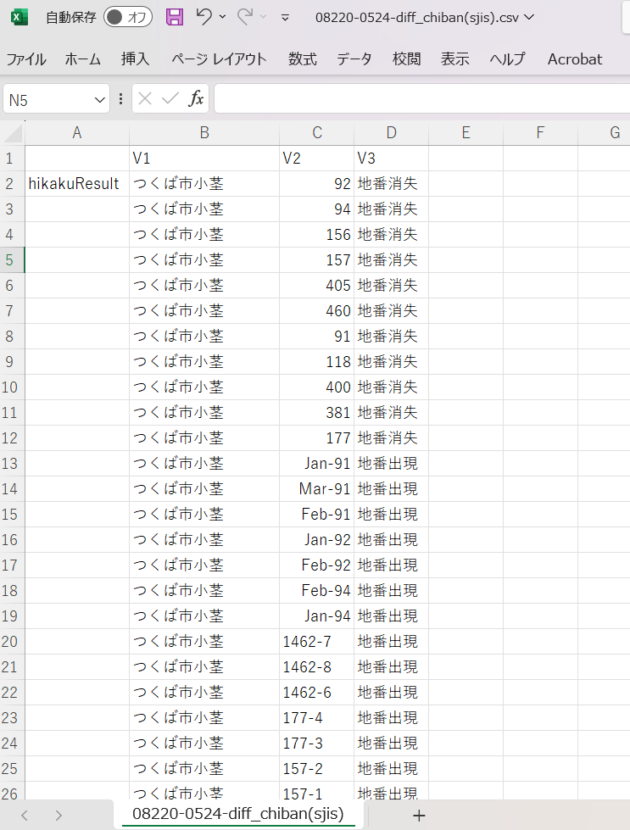The height and width of the screenshot is (830, 630).
Task: Select cell with value 156
Action: pos(316,235)
